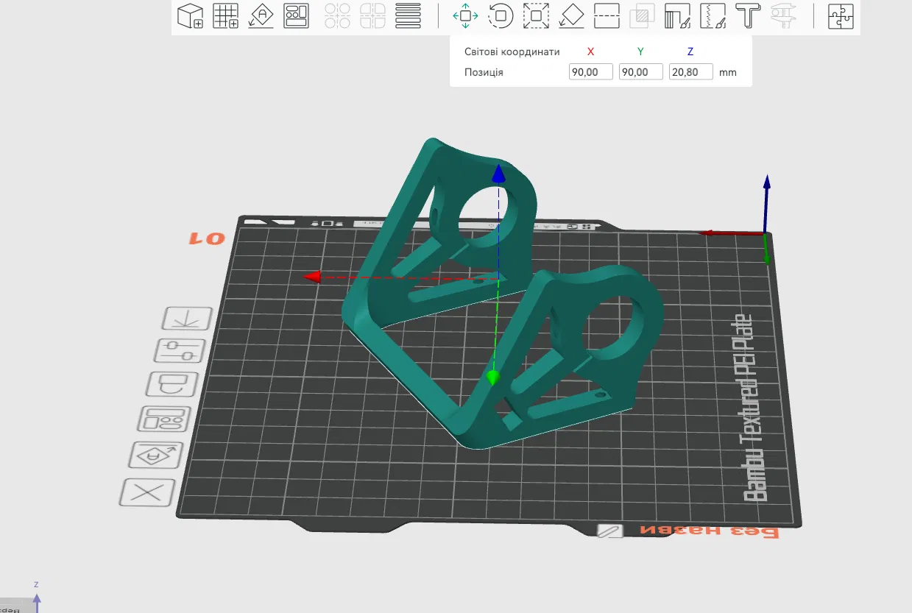The width and height of the screenshot is (912, 613).
Task: Click the "mm" unit label
Action: pos(728,72)
